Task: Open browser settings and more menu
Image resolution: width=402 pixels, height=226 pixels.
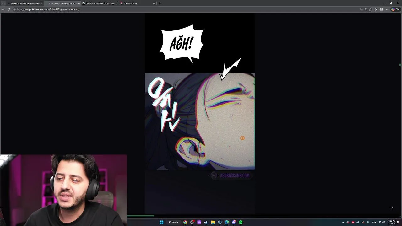Action: 387,9
